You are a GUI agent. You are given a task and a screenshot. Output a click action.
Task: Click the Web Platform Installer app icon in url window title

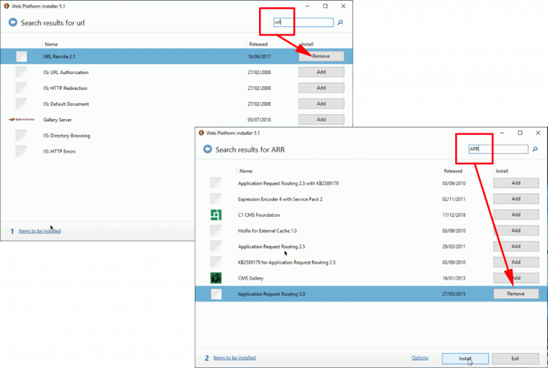pyautogui.click(x=6, y=6)
